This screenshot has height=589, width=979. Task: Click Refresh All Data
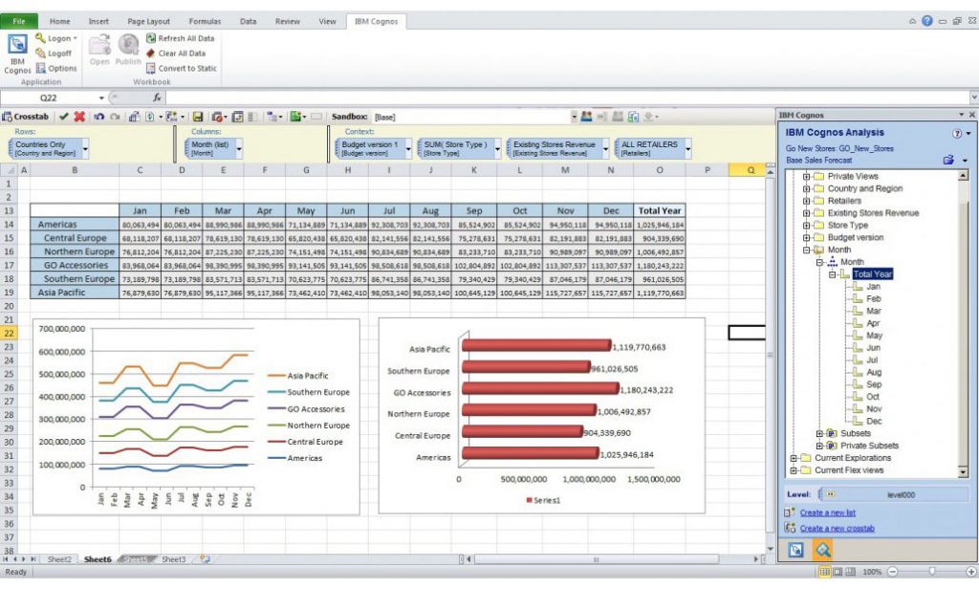pyautogui.click(x=181, y=38)
